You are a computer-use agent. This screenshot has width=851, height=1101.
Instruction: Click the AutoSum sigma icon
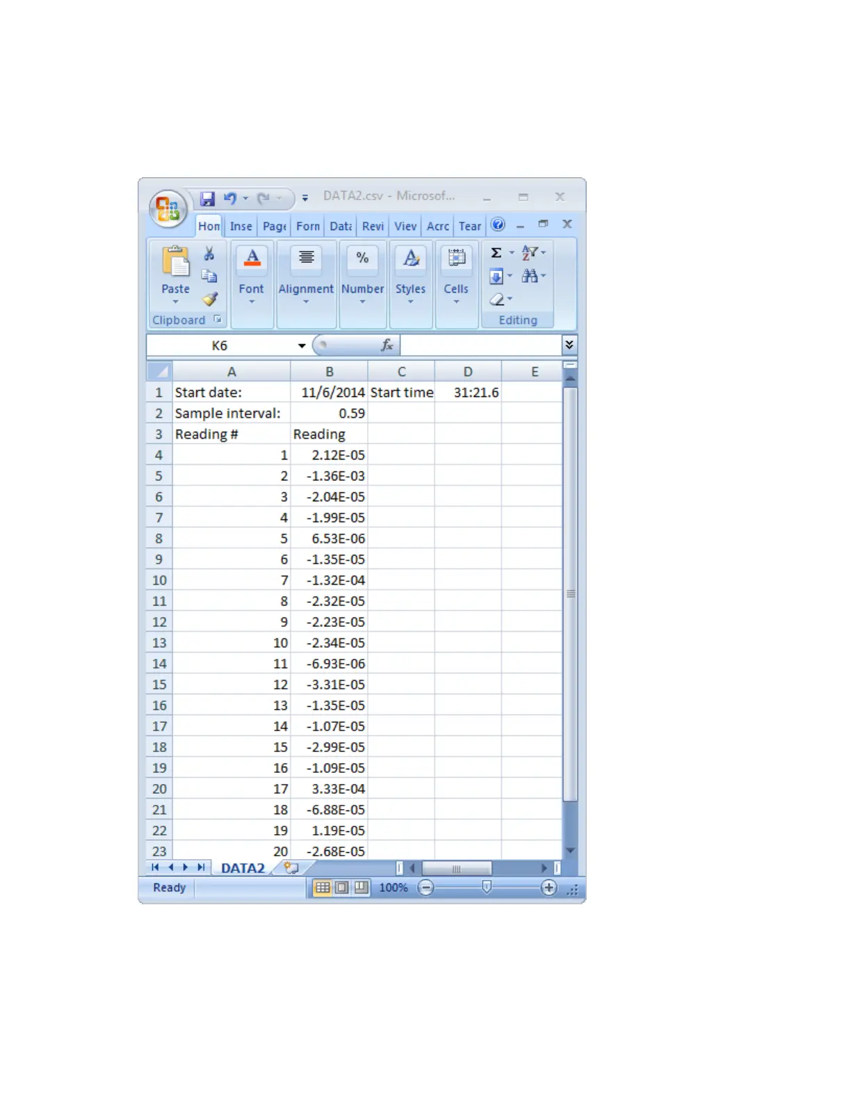(x=496, y=253)
